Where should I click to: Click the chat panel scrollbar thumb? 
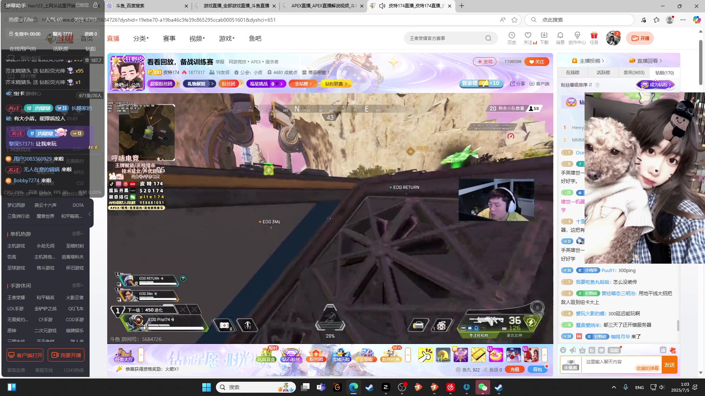coord(678,325)
